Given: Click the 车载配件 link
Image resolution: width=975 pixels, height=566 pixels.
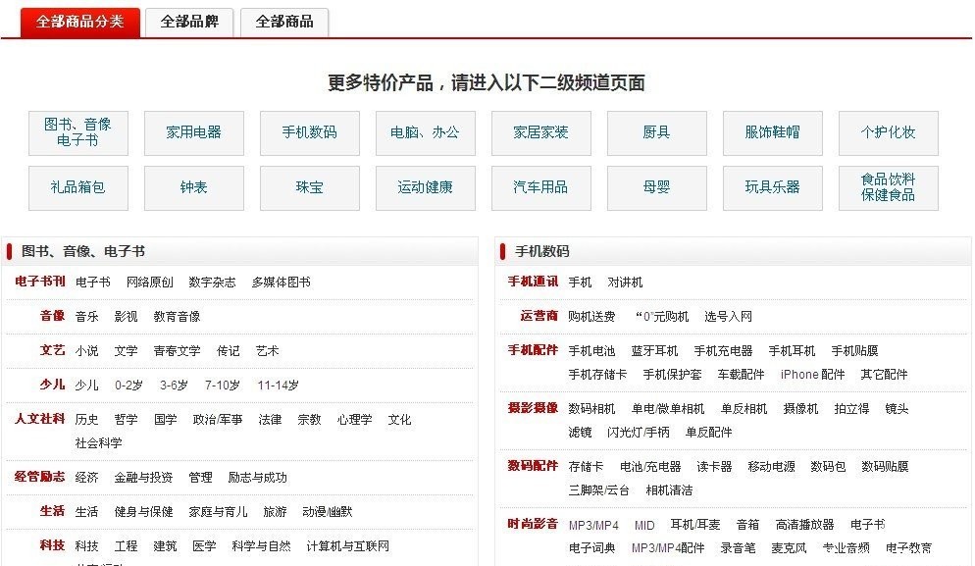Looking at the screenshot, I should coord(741,375).
